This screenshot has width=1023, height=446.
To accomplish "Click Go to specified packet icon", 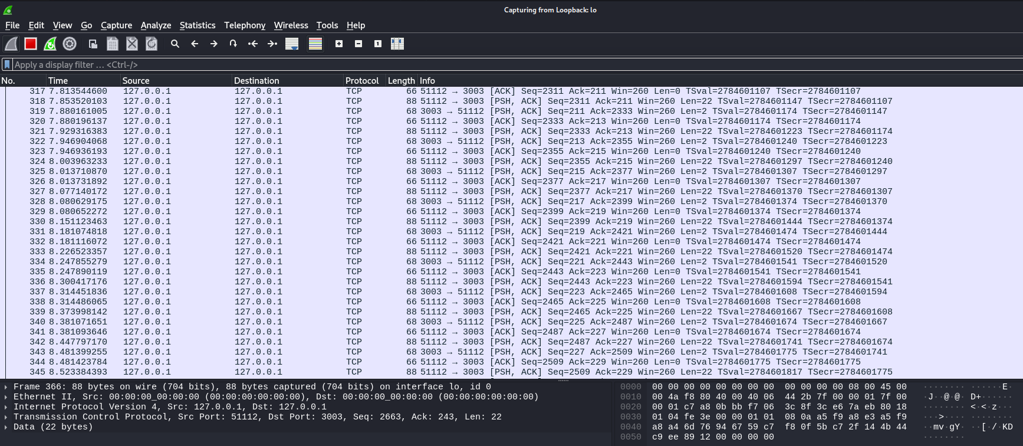I will 233,44.
